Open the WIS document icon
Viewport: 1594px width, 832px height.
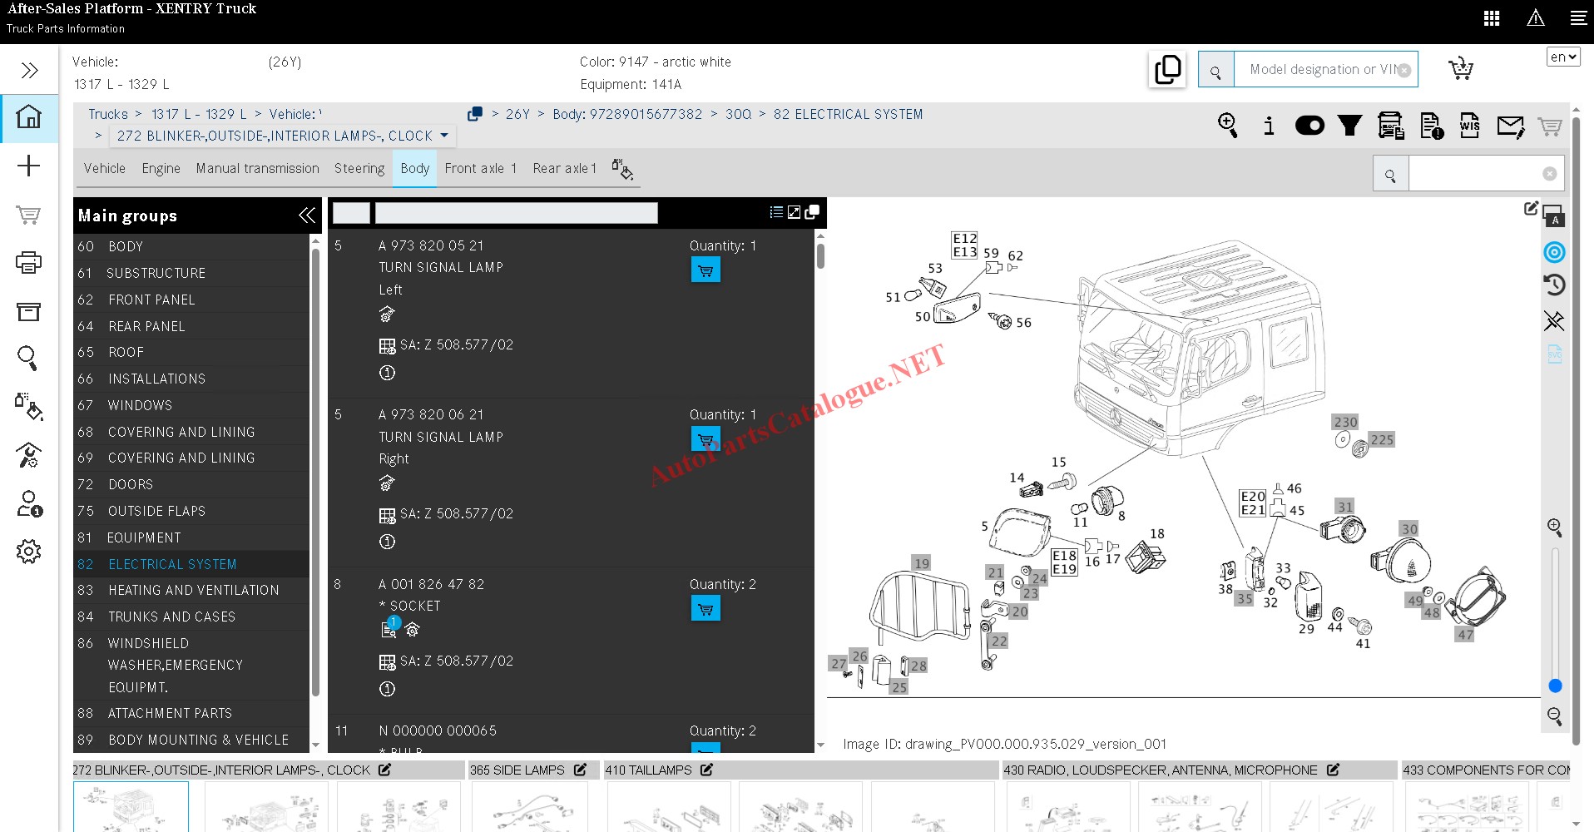point(1469,126)
